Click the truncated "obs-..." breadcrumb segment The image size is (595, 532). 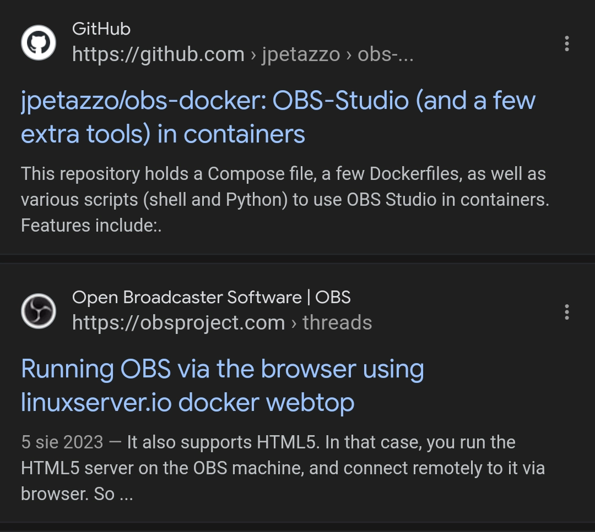tap(385, 54)
